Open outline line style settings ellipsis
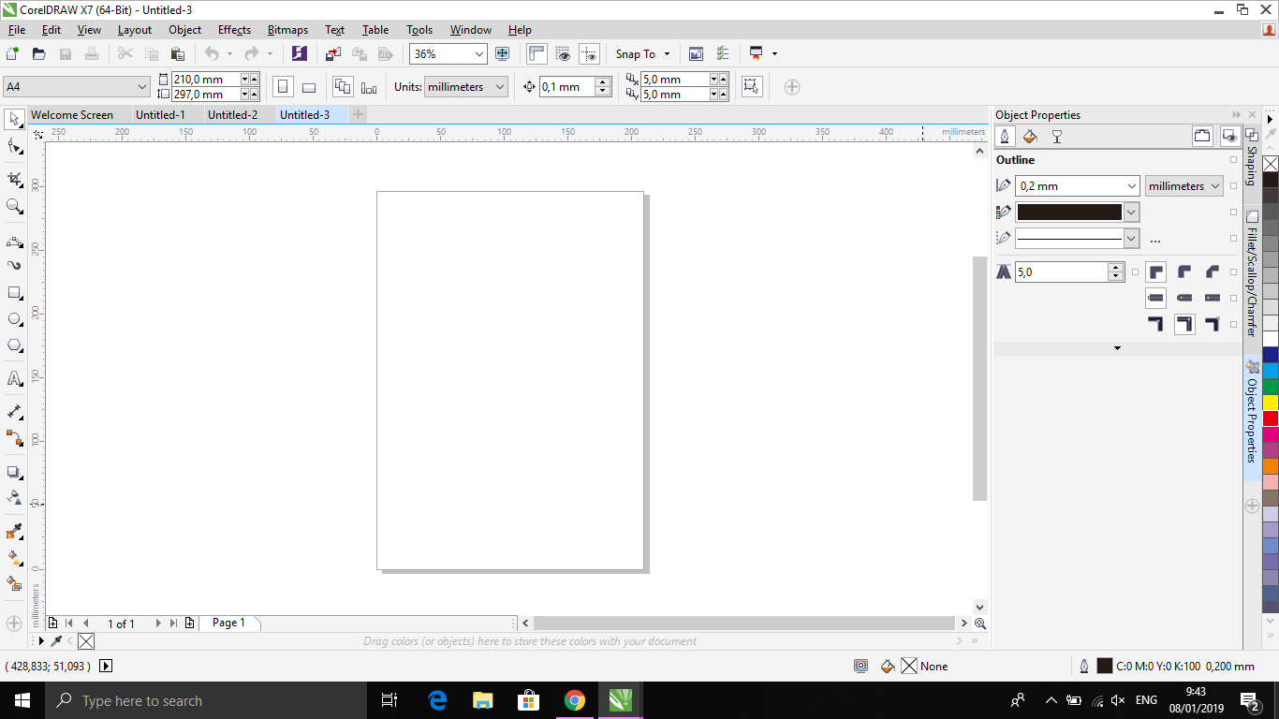 click(x=1154, y=240)
